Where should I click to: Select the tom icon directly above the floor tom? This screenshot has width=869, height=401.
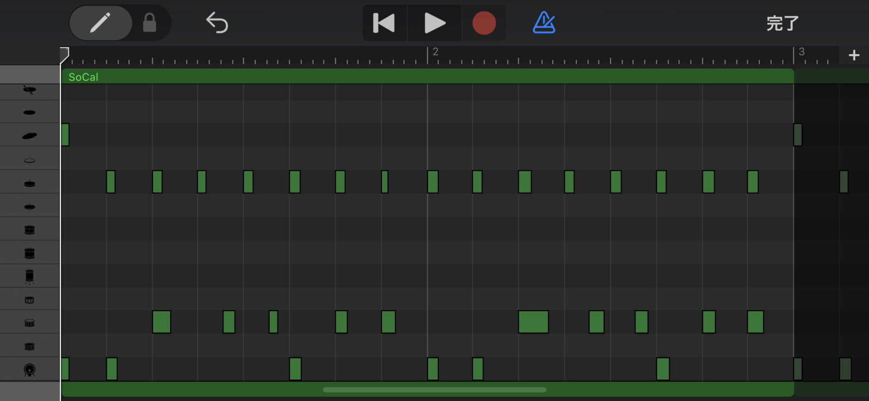point(29,254)
